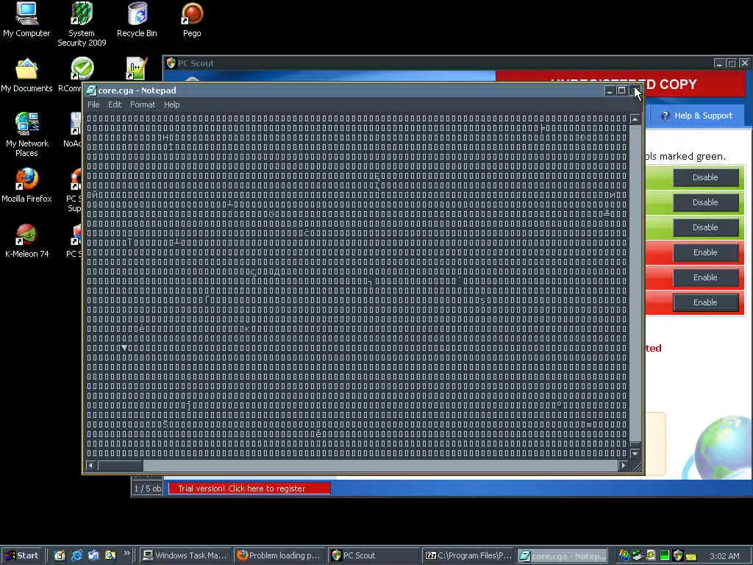Click the Notepad title bar icon
The height and width of the screenshot is (565, 753).
point(91,90)
